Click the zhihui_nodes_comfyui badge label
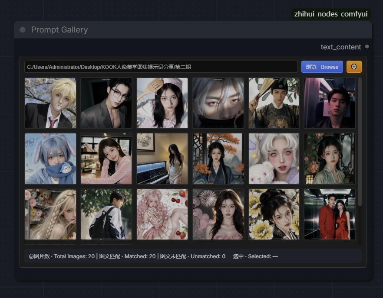Viewport: 383px width, 298px height. pos(331,14)
